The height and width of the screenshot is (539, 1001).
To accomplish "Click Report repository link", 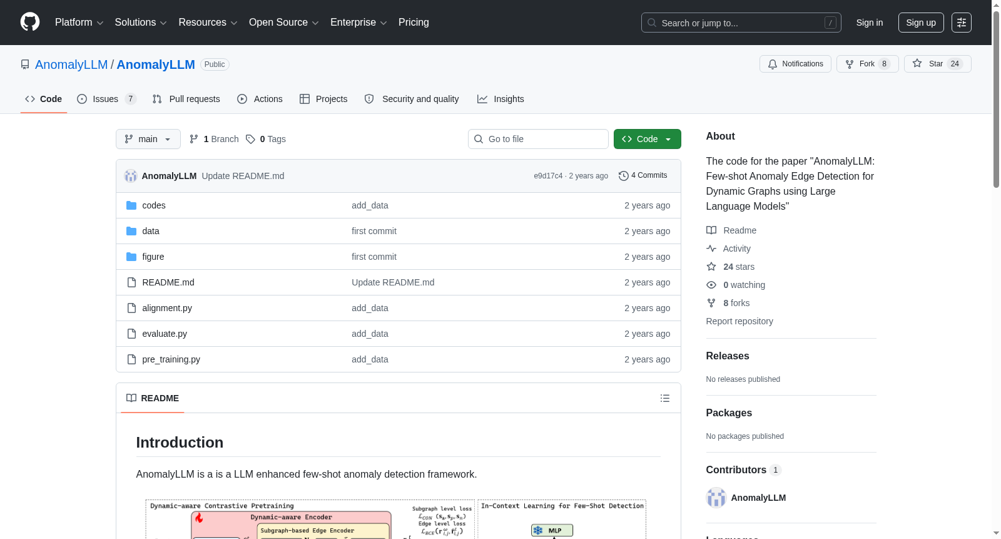I will 739,321.
